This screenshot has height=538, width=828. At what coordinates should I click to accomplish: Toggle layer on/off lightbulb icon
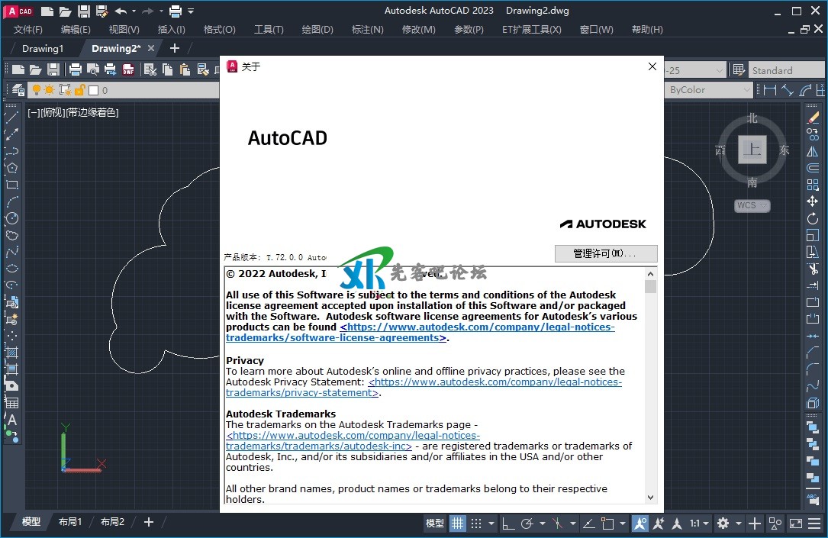36,90
